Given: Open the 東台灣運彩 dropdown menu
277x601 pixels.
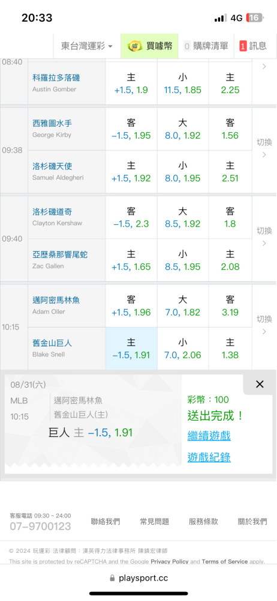Looking at the screenshot, I should tap(87, 46).
